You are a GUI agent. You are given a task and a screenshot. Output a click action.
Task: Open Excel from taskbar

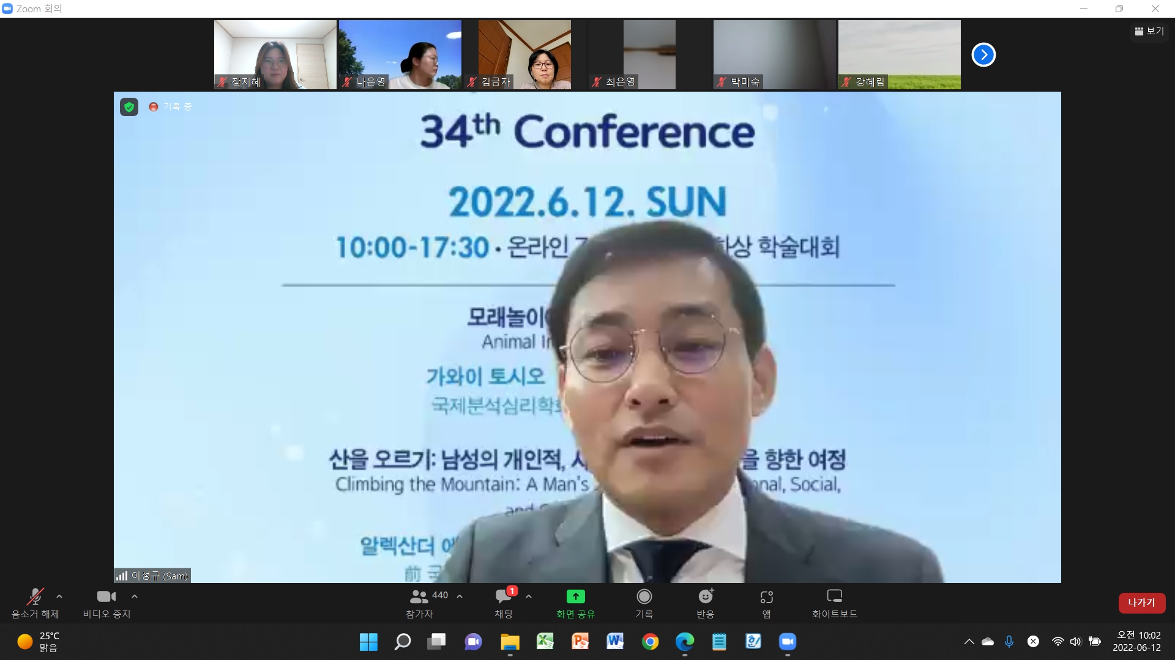545,642
